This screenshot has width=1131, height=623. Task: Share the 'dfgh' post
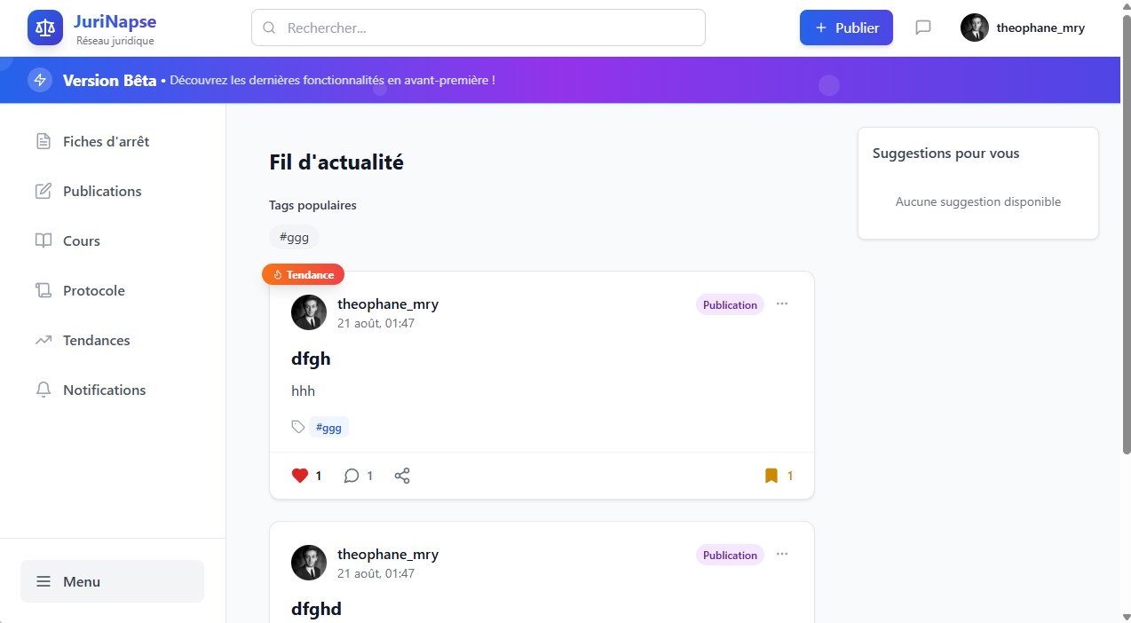point(402,476)
